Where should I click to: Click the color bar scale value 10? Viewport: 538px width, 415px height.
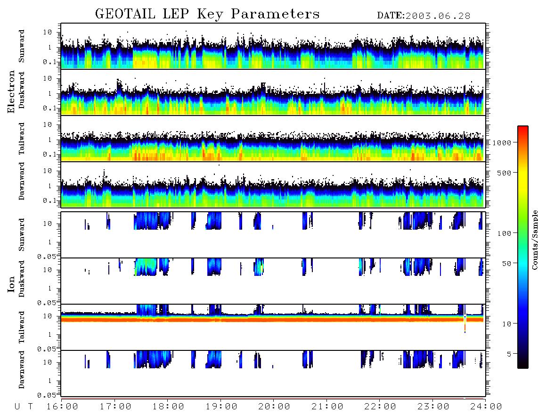(507, 324)
